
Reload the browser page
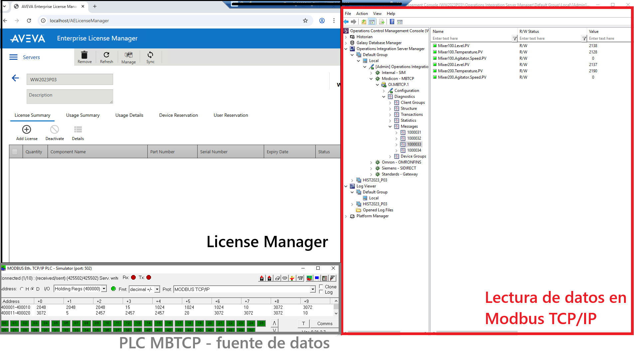pyautogui.click(x=29, y=21)
